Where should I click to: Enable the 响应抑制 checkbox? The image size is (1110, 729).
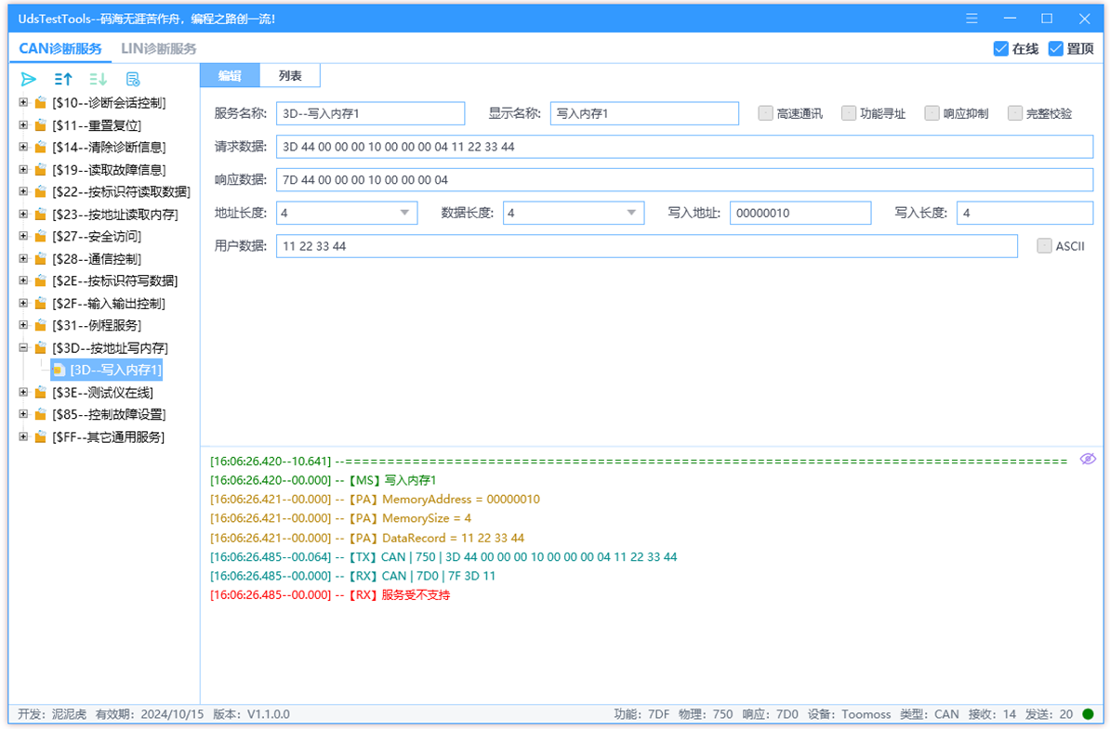coord(932,113)
